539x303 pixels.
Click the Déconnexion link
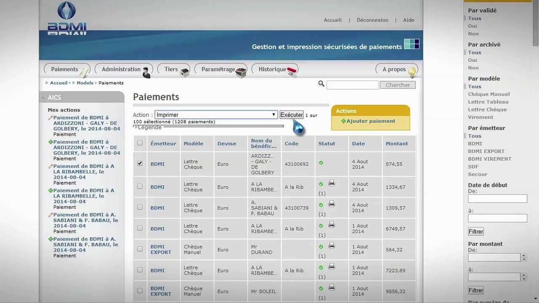point(372,20)
